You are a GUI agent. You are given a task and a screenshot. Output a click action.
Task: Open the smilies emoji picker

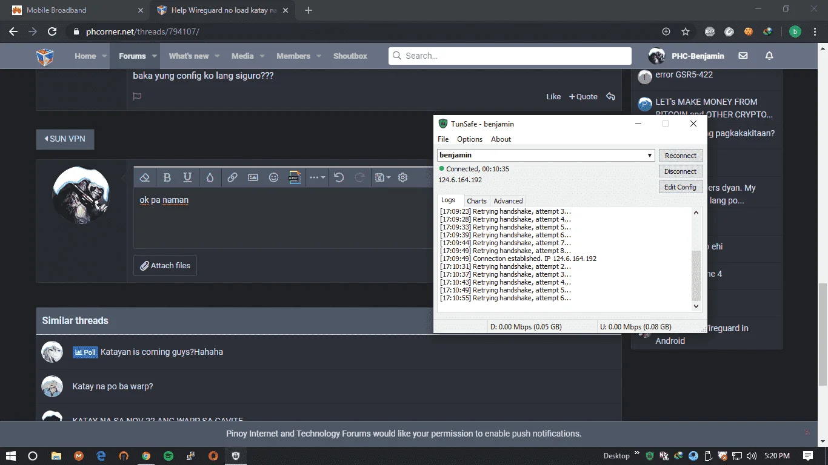273,177
